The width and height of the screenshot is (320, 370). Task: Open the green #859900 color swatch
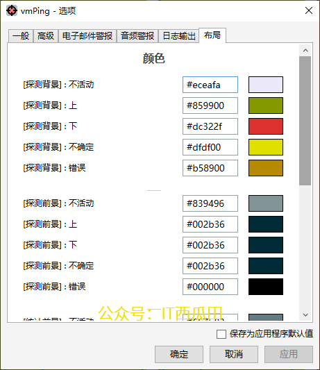[x=266, y=106]
